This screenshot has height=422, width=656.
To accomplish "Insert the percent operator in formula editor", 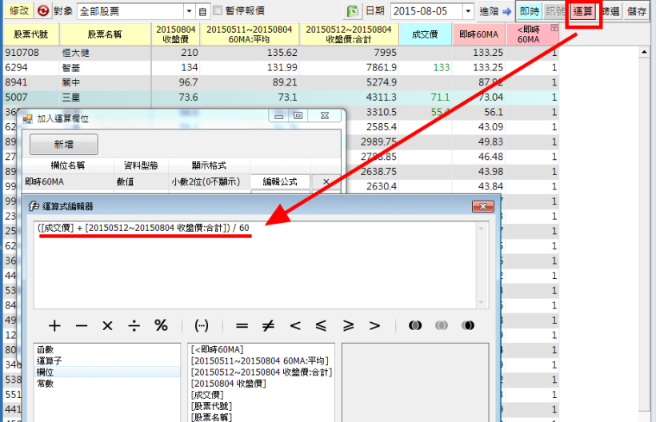I will coord(161,325).
